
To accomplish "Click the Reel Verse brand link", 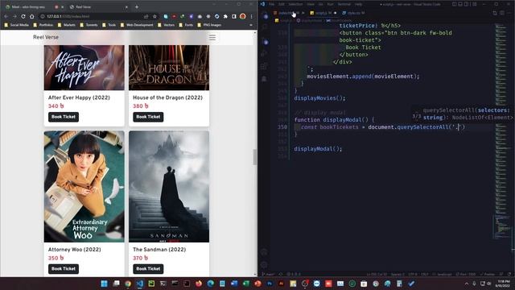I will pos(46,37).
